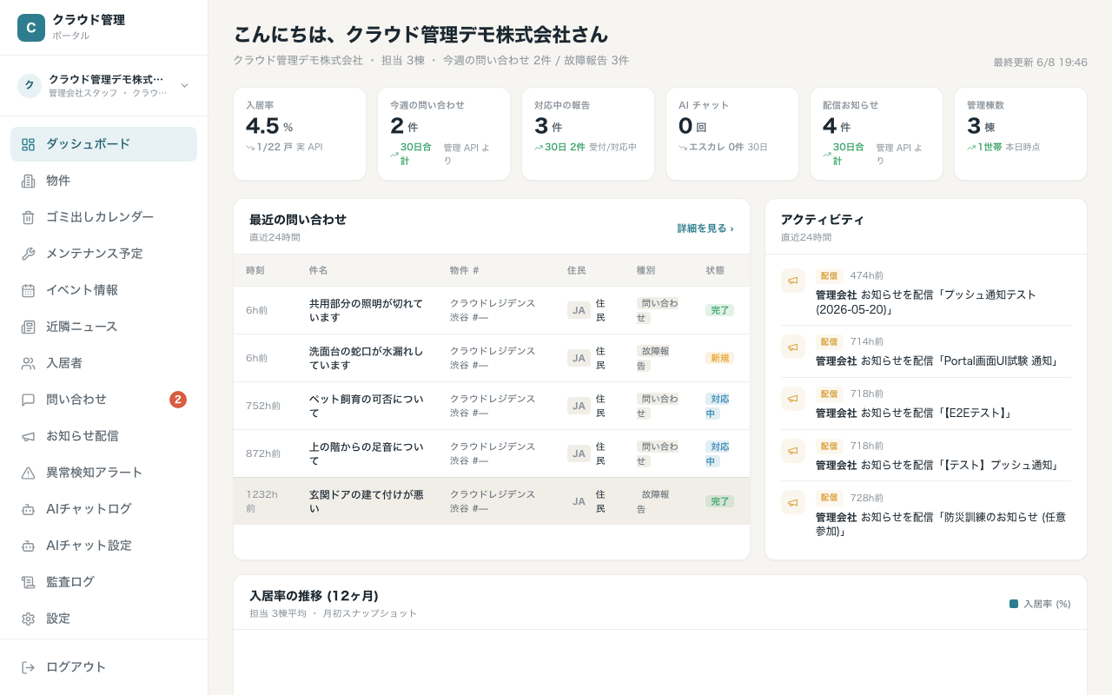Viewport: 1112px width, 695px height.
Task: Click the お知らせ配信 megaphone sidebar icon
Action: (28, 436)
